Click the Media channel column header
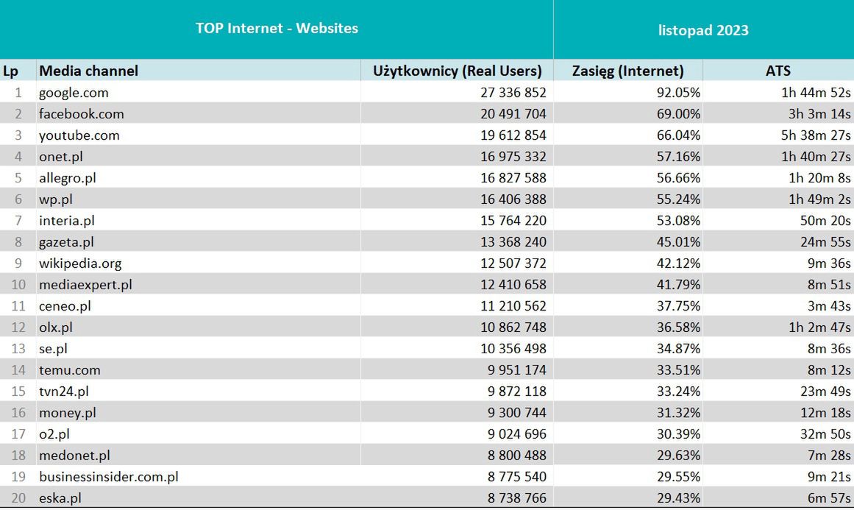This screenshot has height=510, width=854. tap(88, 71)
